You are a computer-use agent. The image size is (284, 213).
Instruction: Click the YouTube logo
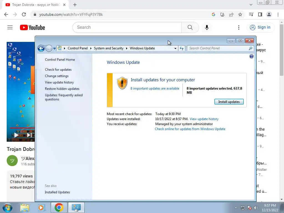(x=32, y=27)
